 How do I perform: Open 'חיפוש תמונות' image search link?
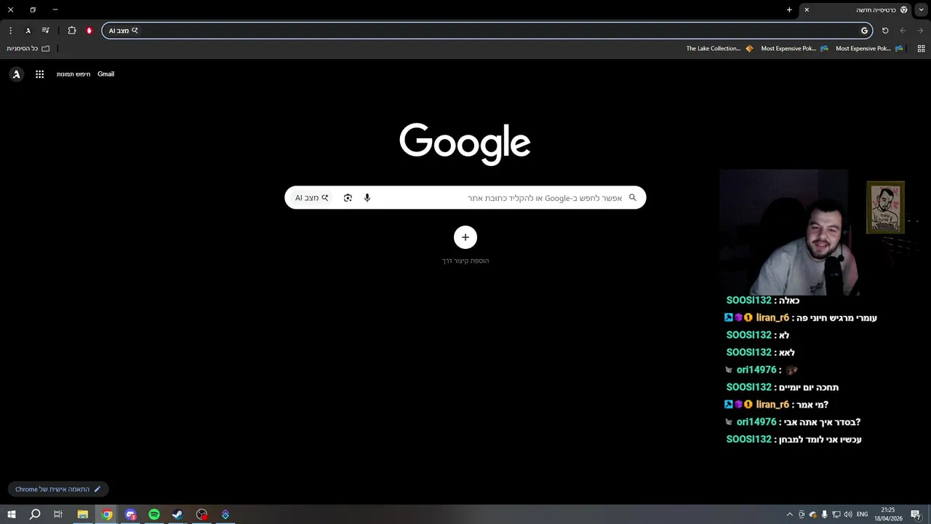[73, 74]
